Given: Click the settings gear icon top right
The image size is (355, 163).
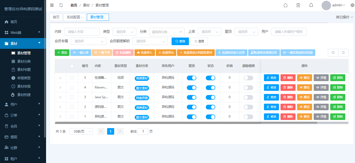Looking at the screenshot, I should click(352, 5).
